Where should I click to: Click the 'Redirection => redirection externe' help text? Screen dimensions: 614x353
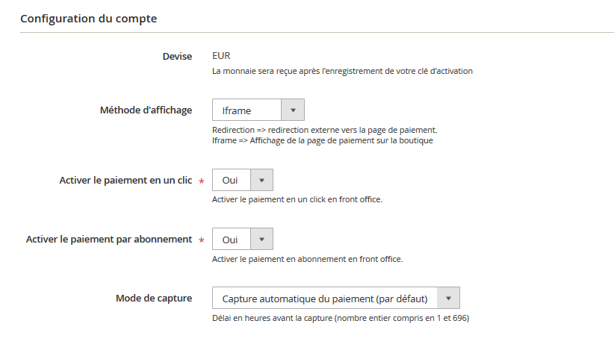click(324, 130)
